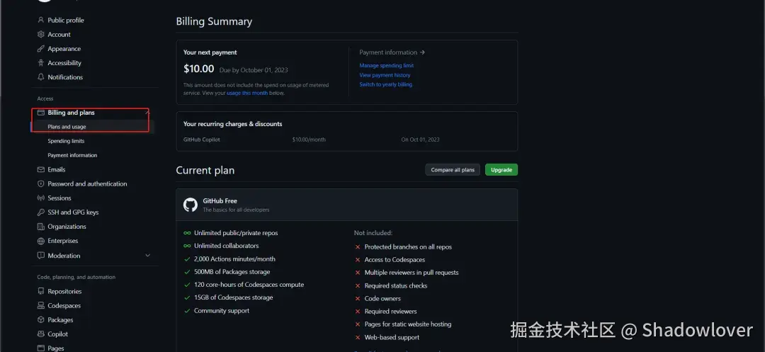Click the Appearance paintbrush icon
Viewport: 765px width, 352px height.
(x=41, y=49)
